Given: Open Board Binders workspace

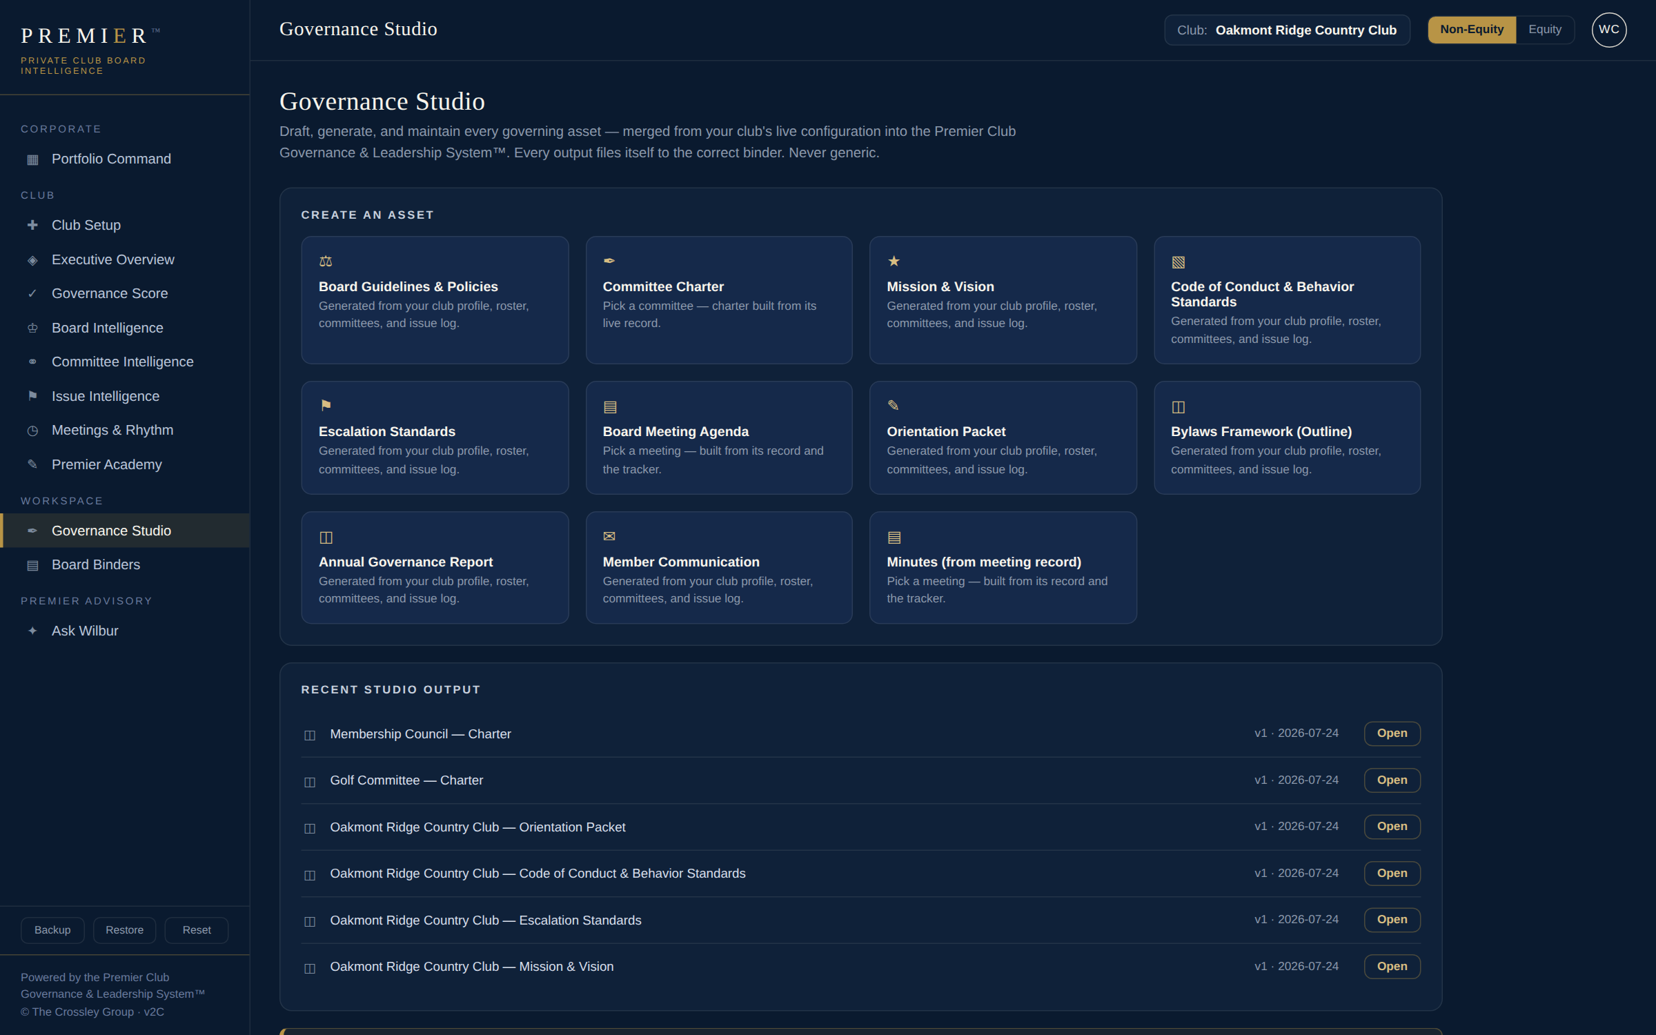Looking at the screenshot, I should click(x=124, y=564).
